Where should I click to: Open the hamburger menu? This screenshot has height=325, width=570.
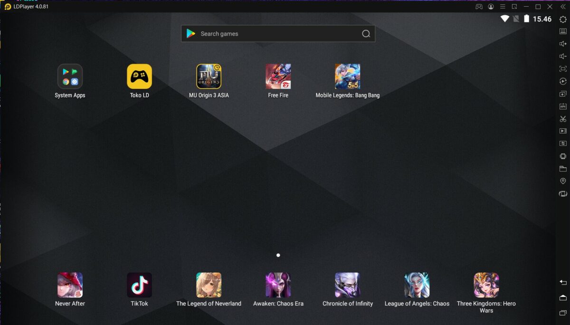[503, 7]
